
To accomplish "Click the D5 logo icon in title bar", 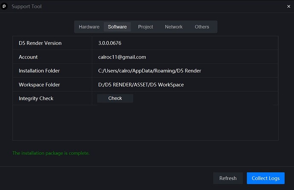I will click(5, 6).
